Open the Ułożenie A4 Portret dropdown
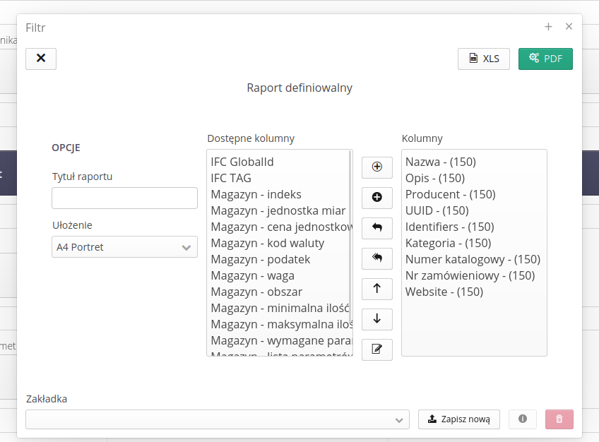Image resolution: width=599 pixels, height=442 pixels. (124, 247)
